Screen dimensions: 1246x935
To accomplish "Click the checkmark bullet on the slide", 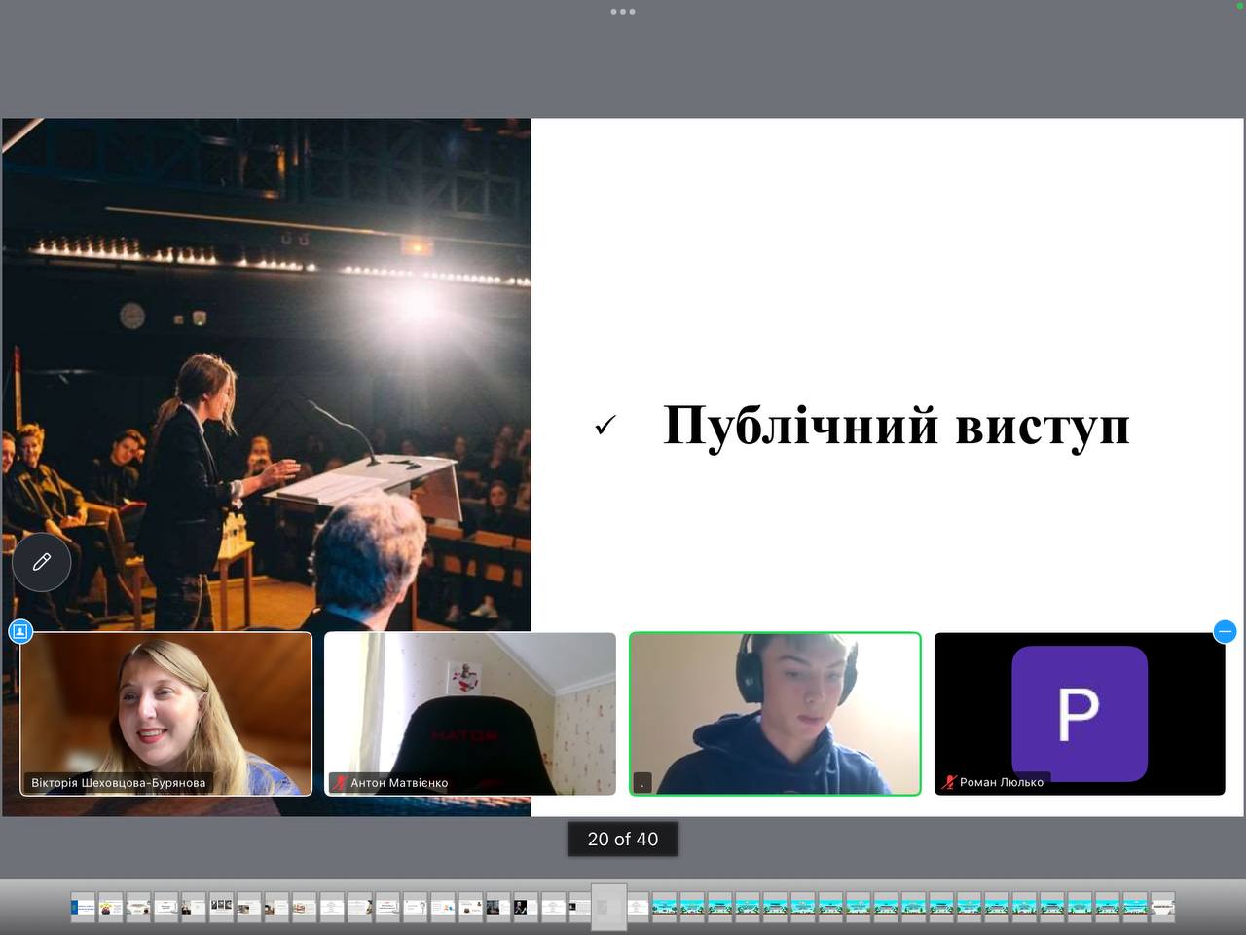I will point(605,426).
